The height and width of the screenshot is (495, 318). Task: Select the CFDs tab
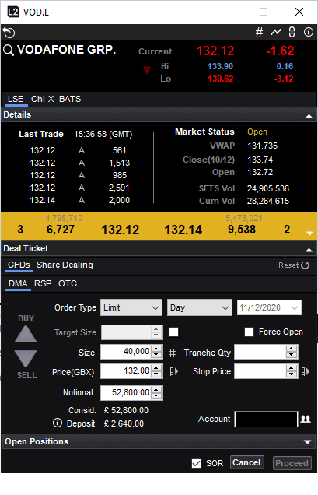tap(19, 265)
